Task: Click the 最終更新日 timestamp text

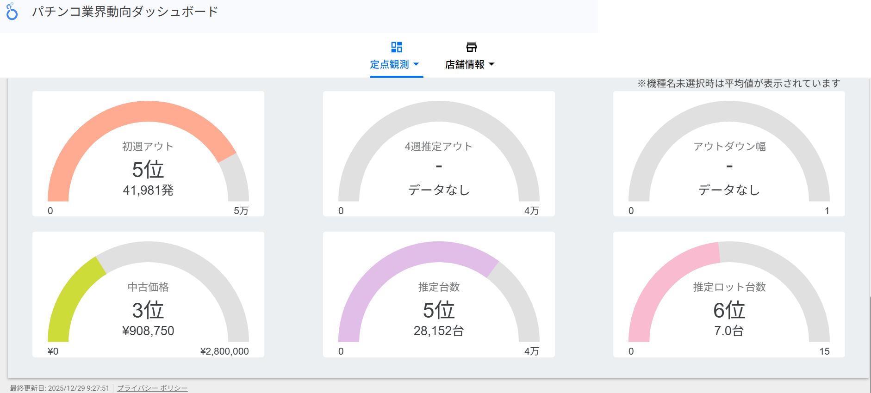Action: (x=60, y=388)
